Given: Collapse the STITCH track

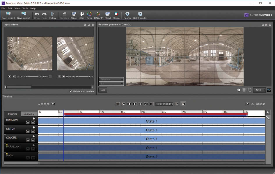Looking at the screenshot, I should pos(5,126).
